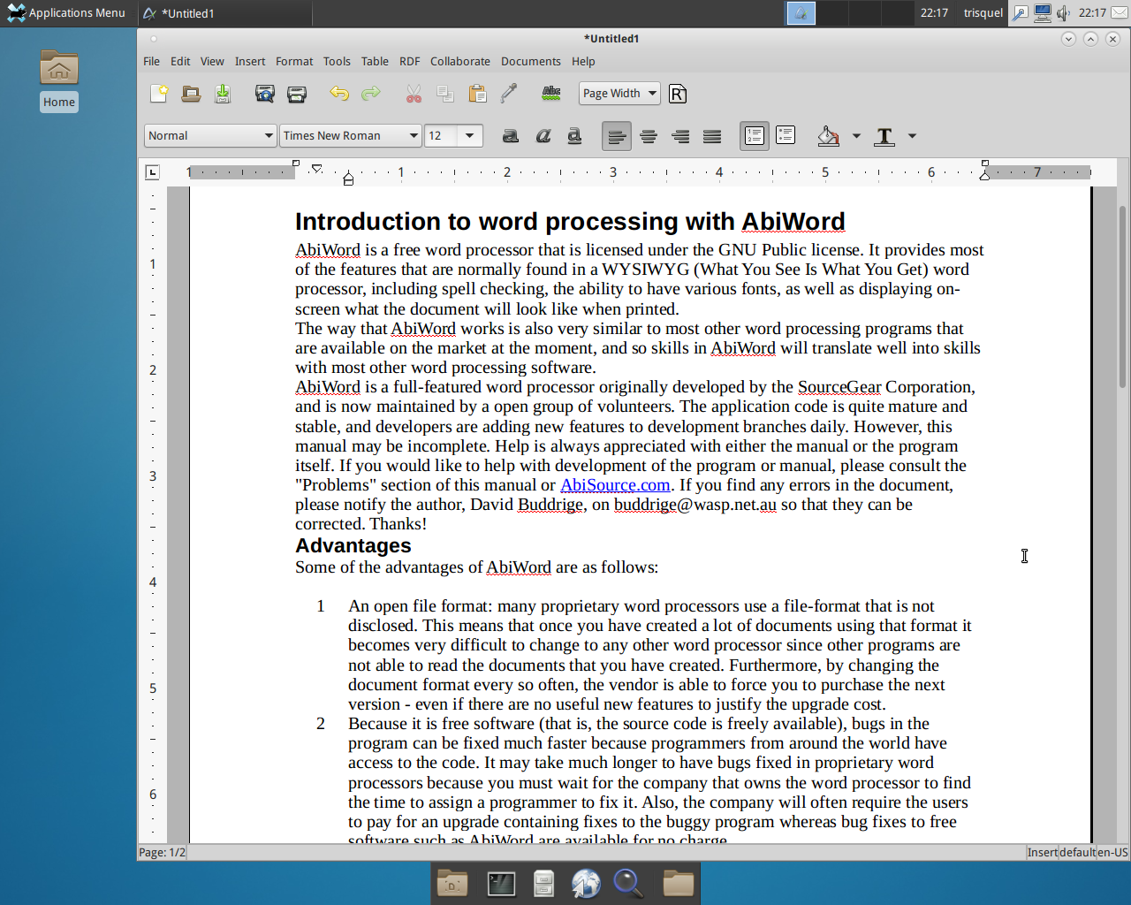Click the volume icon in system tray
This screenshot has width=1131, height=905.
click(1064, 13)
